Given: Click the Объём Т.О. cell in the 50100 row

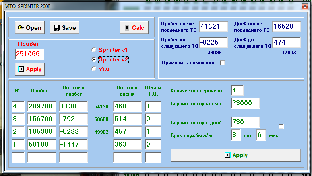Looking at the screenshot, I should [x=153, y=145].
